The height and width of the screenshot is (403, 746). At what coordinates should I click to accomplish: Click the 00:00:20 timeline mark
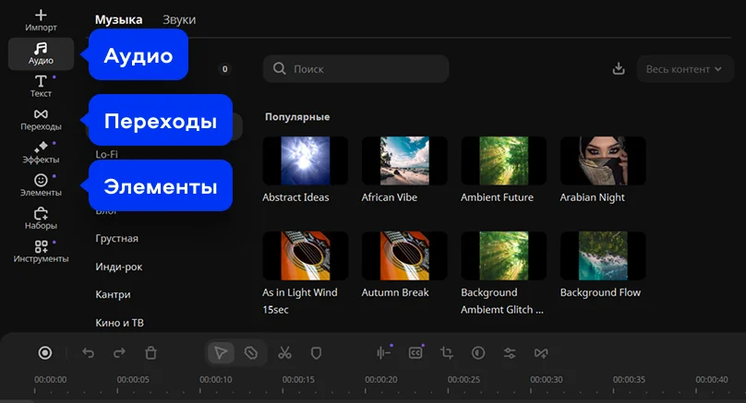[381, 380]
